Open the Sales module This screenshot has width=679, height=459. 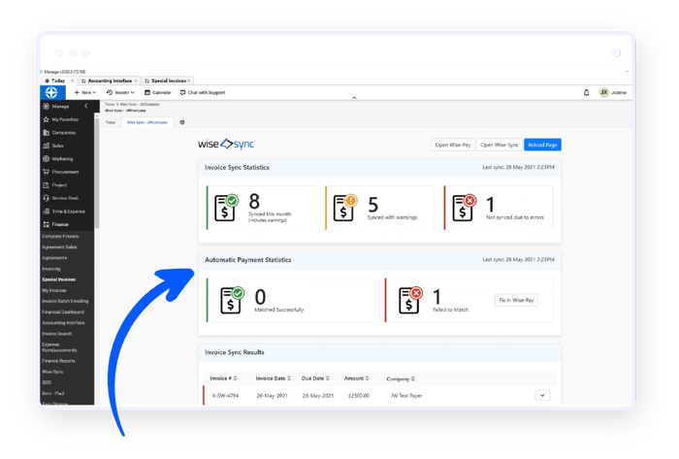coord(53,146)
